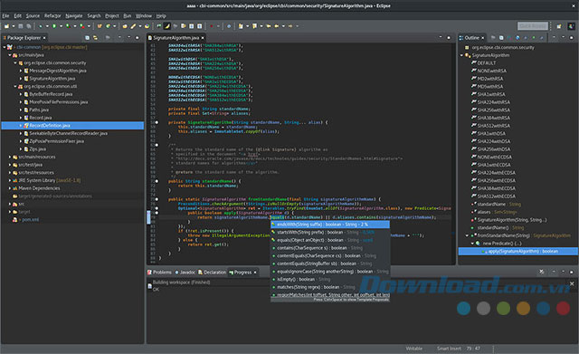The height and width of the screenshot is (354, 579).
Task: Open the New wizard dropdown arrow
Action: [14, 26]
